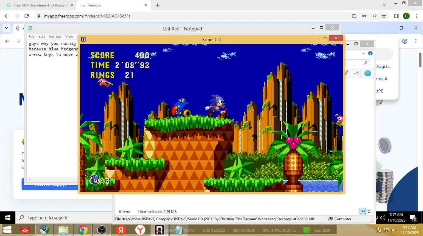
Task: Click the screen capture icon in address bar
Action: (354, 16)
